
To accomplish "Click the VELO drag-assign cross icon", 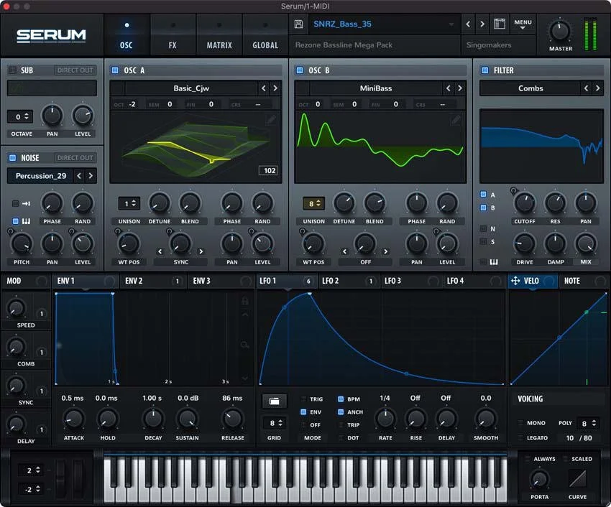I will 515,281.
